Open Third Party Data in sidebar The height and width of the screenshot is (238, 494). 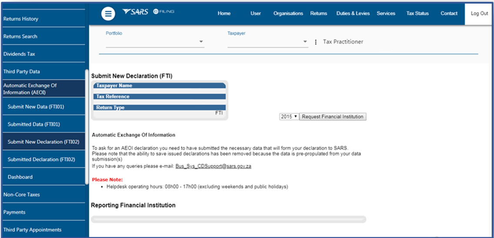[22, 72]
